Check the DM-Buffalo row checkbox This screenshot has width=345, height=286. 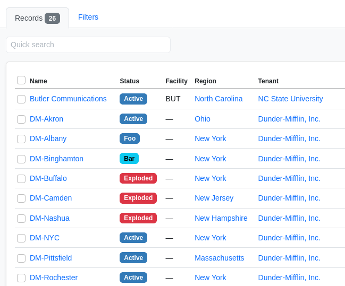click(21, 179)
